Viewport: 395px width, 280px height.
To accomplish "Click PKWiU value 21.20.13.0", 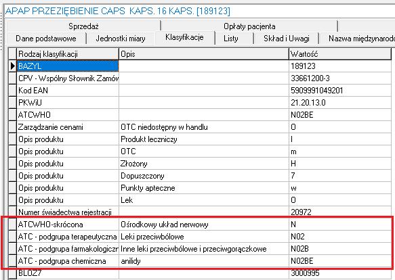I will click(x=340, y=103).
